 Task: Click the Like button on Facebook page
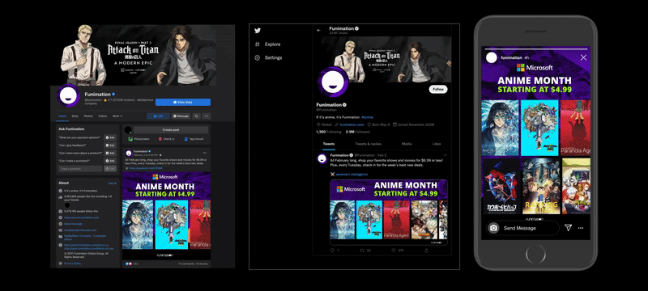click(158, 116)
